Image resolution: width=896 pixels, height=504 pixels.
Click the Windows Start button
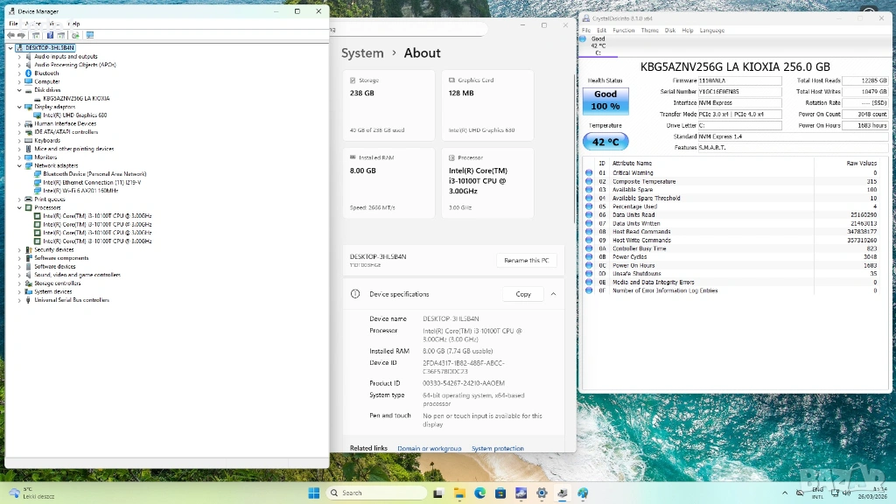(x=314, y=493)
